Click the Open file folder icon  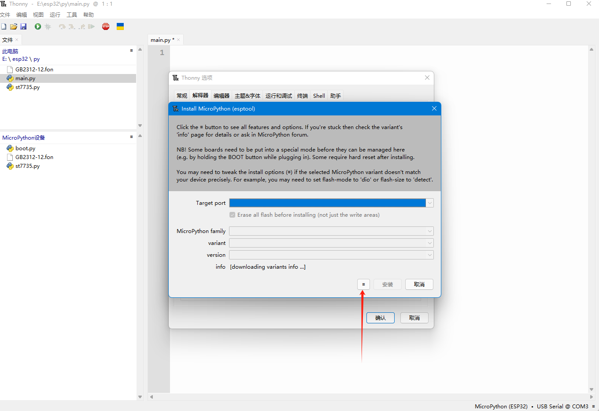click(x=14, y=26)
